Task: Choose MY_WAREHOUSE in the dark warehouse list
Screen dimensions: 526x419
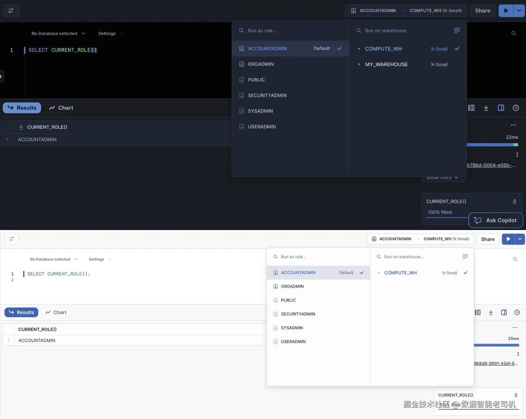Action: tap(408, 64)
